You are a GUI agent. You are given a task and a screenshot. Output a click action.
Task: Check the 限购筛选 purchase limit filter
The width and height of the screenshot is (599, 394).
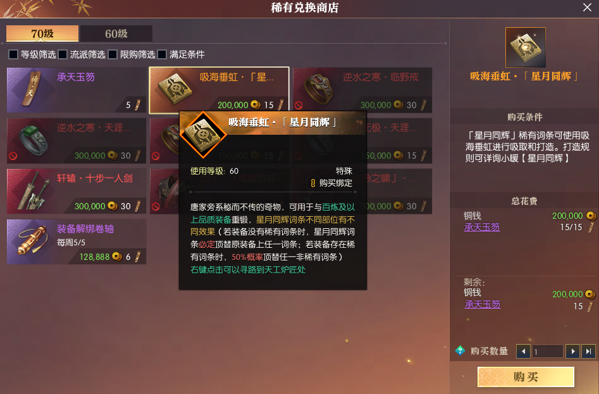113,54
